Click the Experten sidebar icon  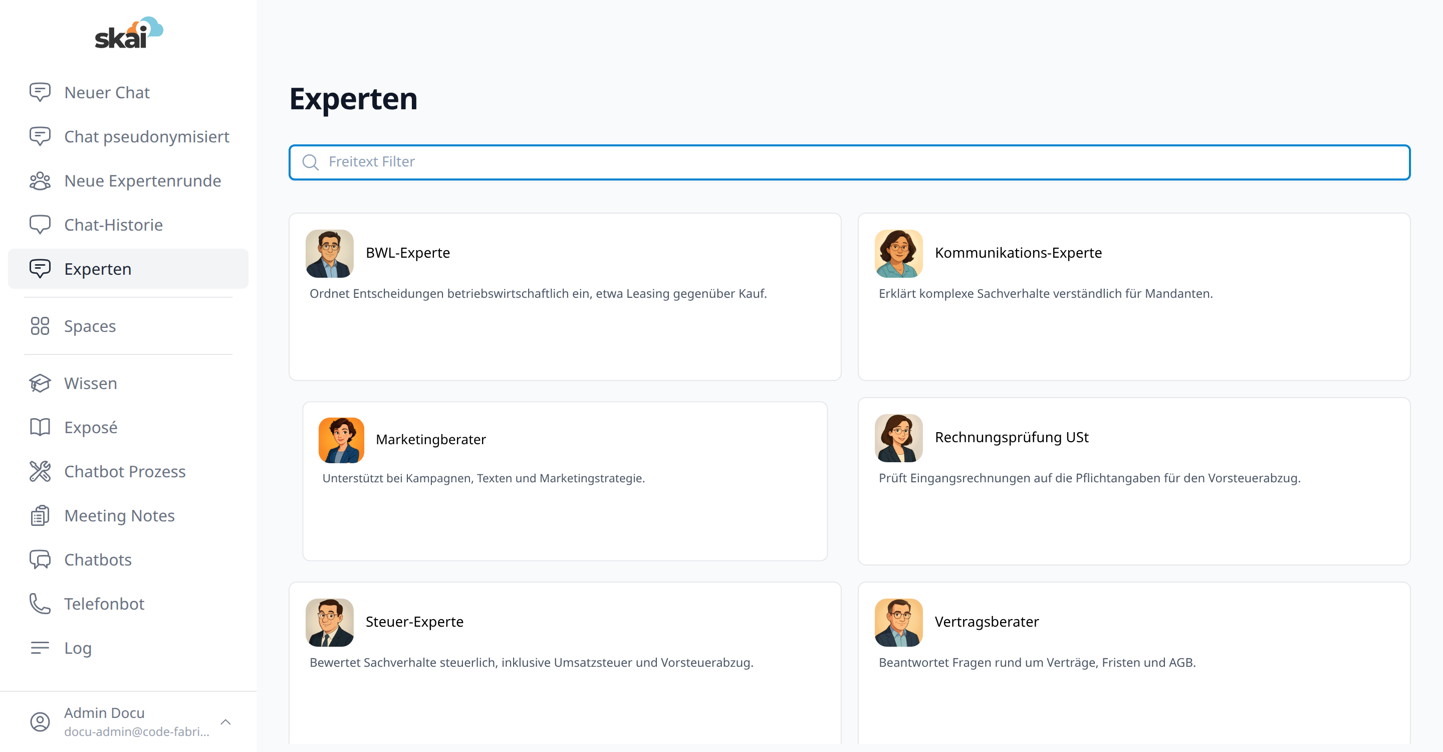[40, 269]
